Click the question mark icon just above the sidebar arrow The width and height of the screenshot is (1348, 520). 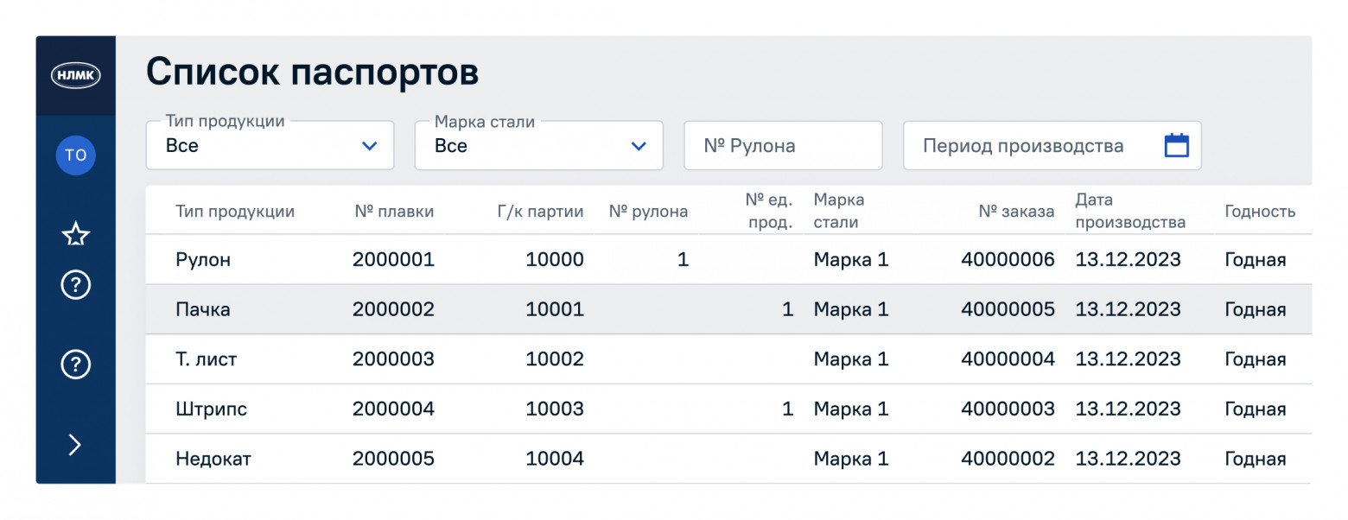[x=76, y=365]
